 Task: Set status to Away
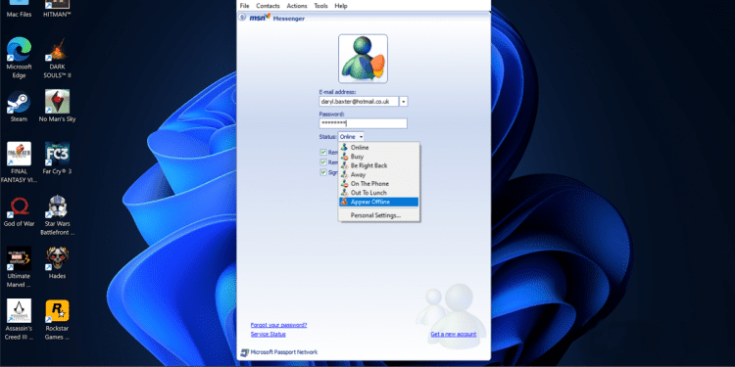378,174
